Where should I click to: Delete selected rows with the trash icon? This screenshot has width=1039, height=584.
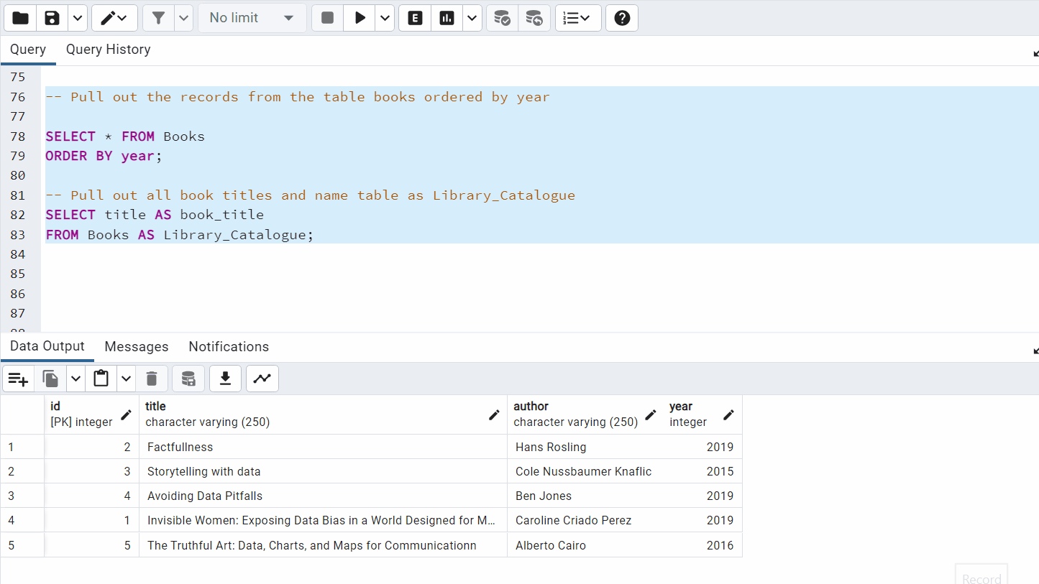pyautogui.click(x=152, y=379)
